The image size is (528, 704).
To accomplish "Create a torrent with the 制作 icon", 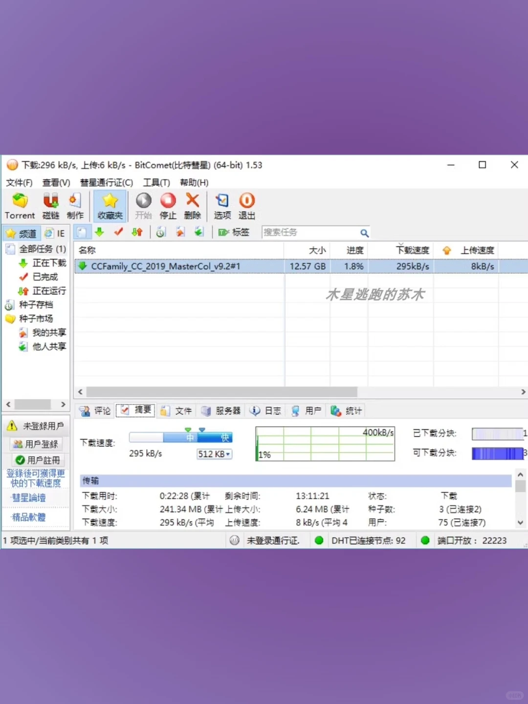I will coord(75,206).
